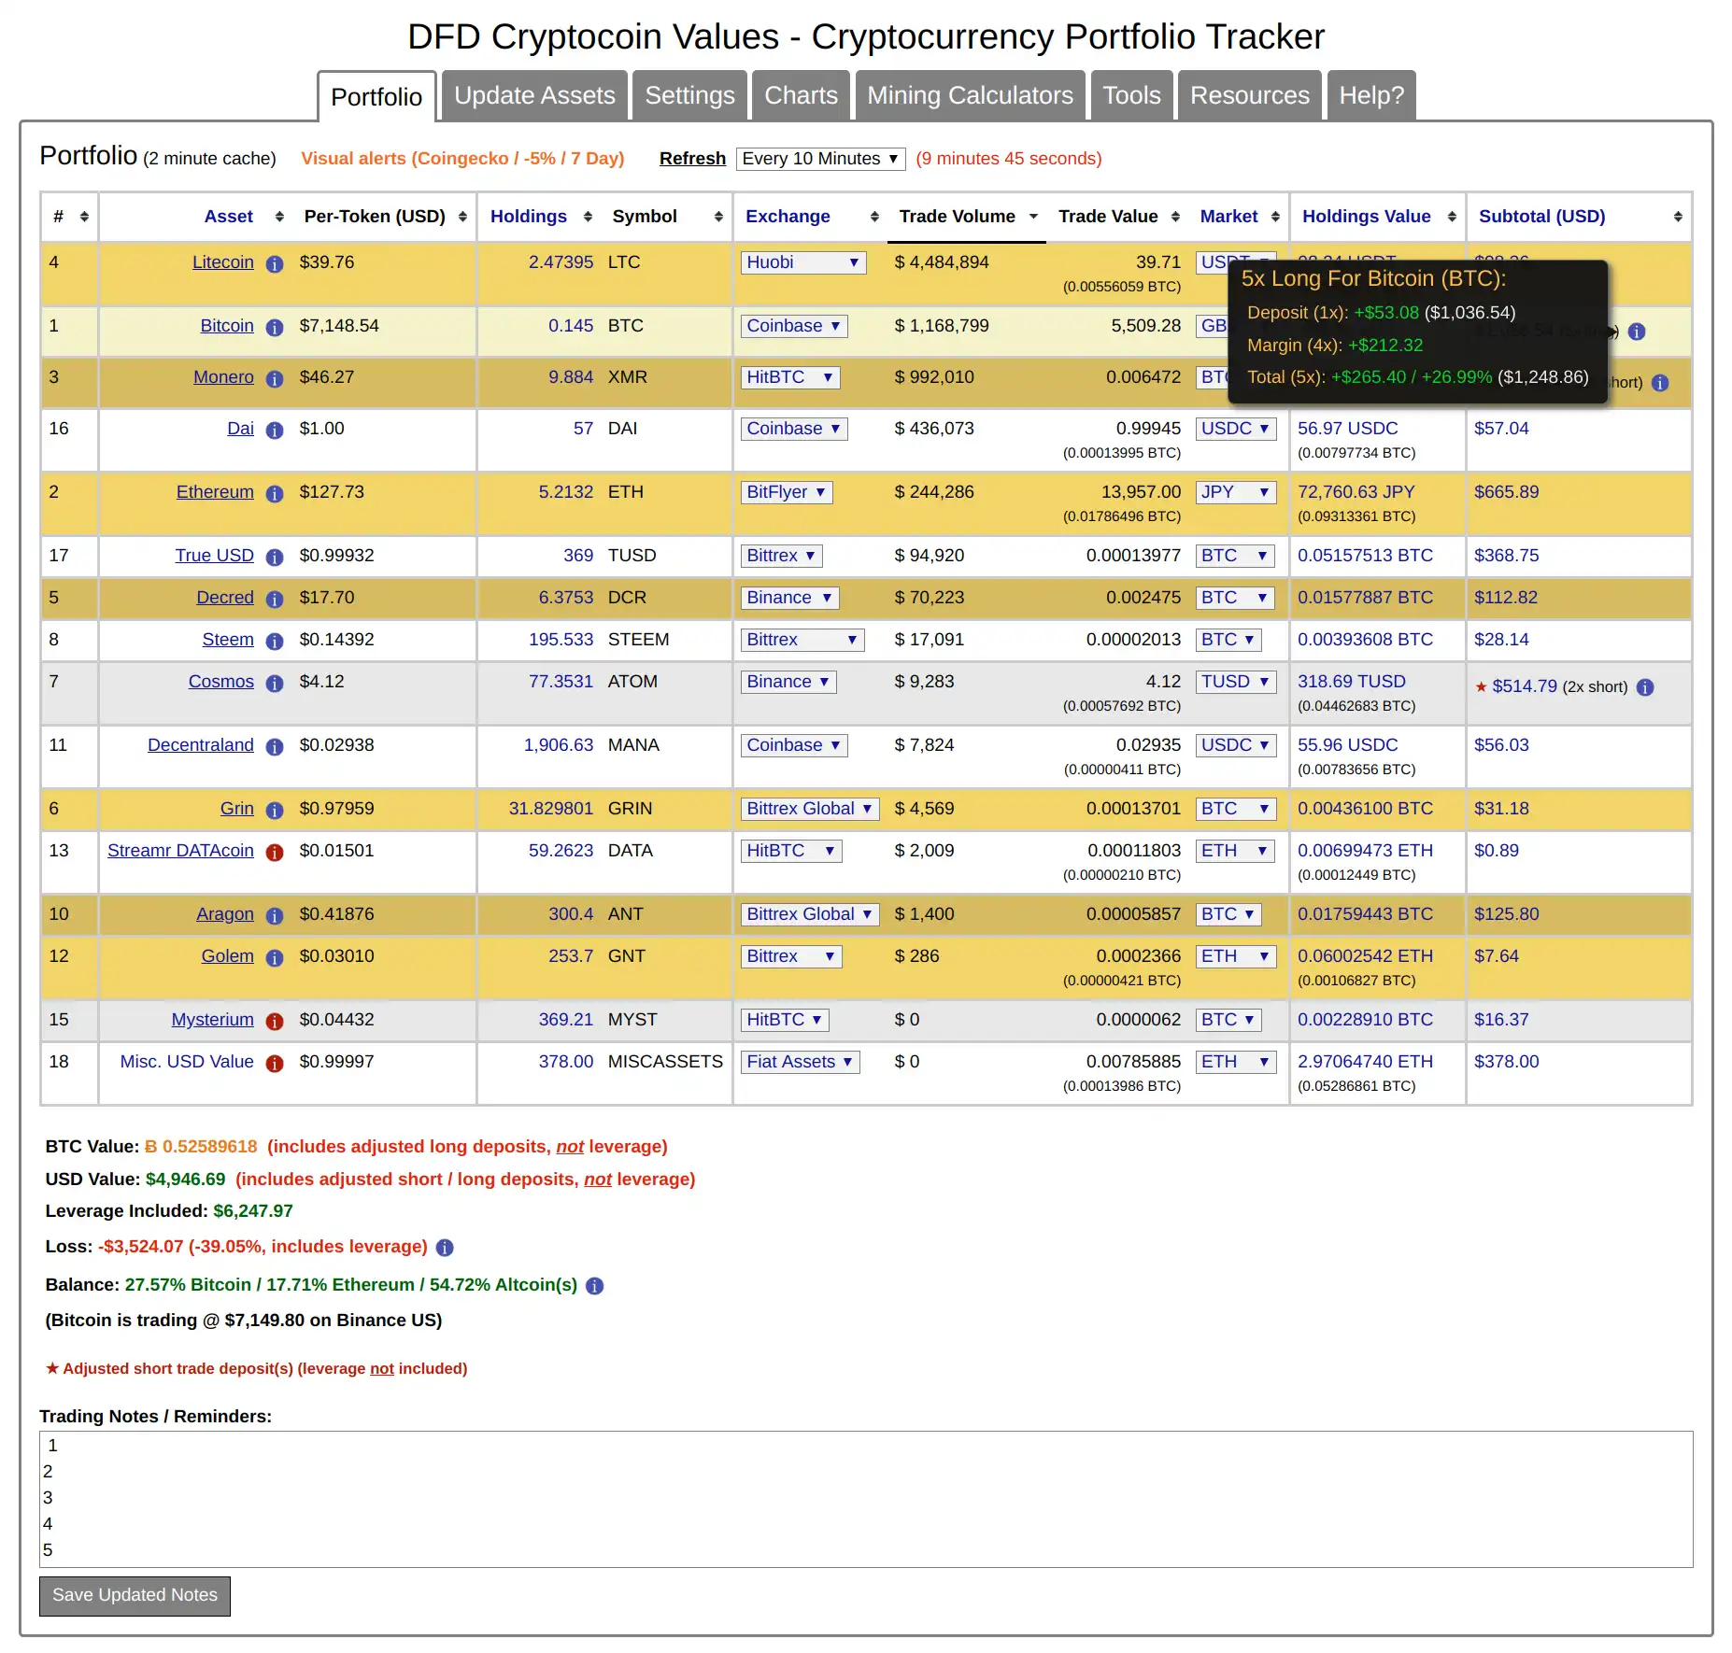1732x1653 pixels.
Task: Click the info icon after the Loss summary
Action: 445,1248
